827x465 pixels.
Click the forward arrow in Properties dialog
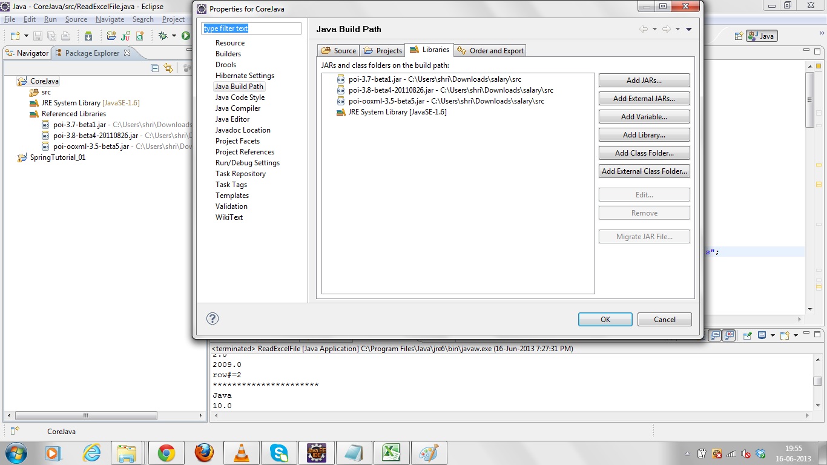[x=666, y=29]
